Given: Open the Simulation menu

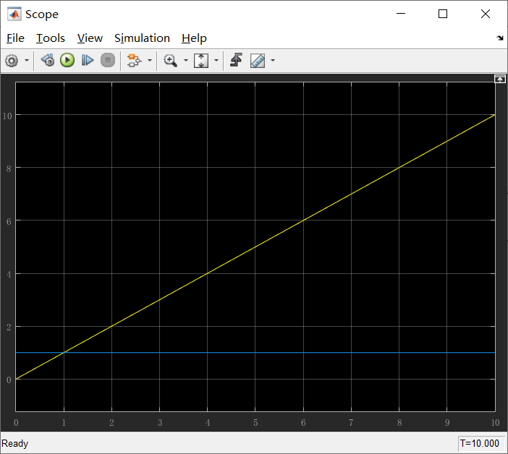Looking at the screenshot, I should point(142,38).
